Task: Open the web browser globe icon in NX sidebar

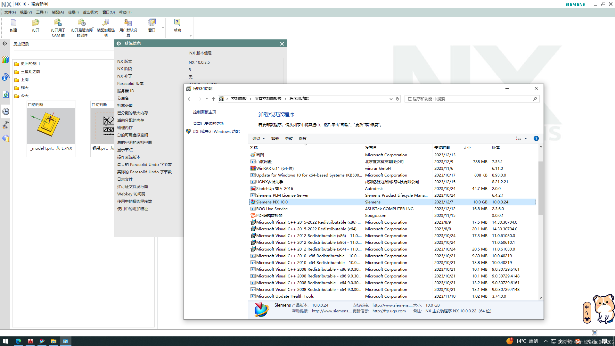Action: 5,95
